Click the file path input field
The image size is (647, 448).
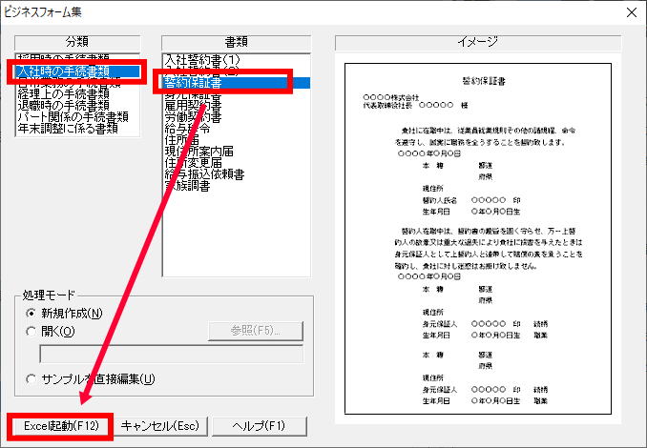tap(170, 355)
